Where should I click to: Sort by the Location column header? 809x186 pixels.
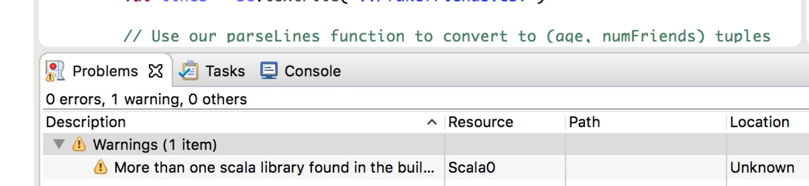[759, 122]
